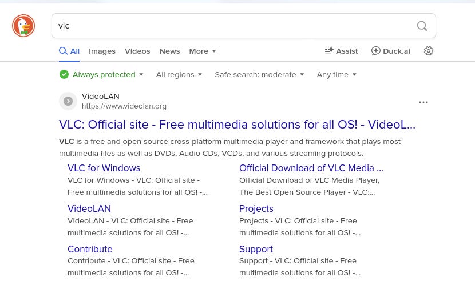
Task: Switch to the Videos tab
Action: (137, 51)
